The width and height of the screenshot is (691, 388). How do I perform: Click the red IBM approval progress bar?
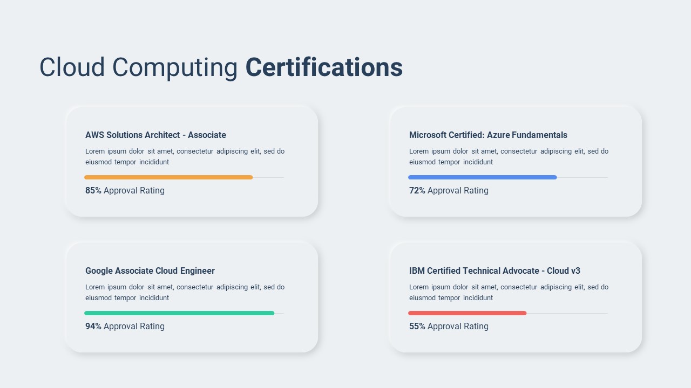(467, 313)
